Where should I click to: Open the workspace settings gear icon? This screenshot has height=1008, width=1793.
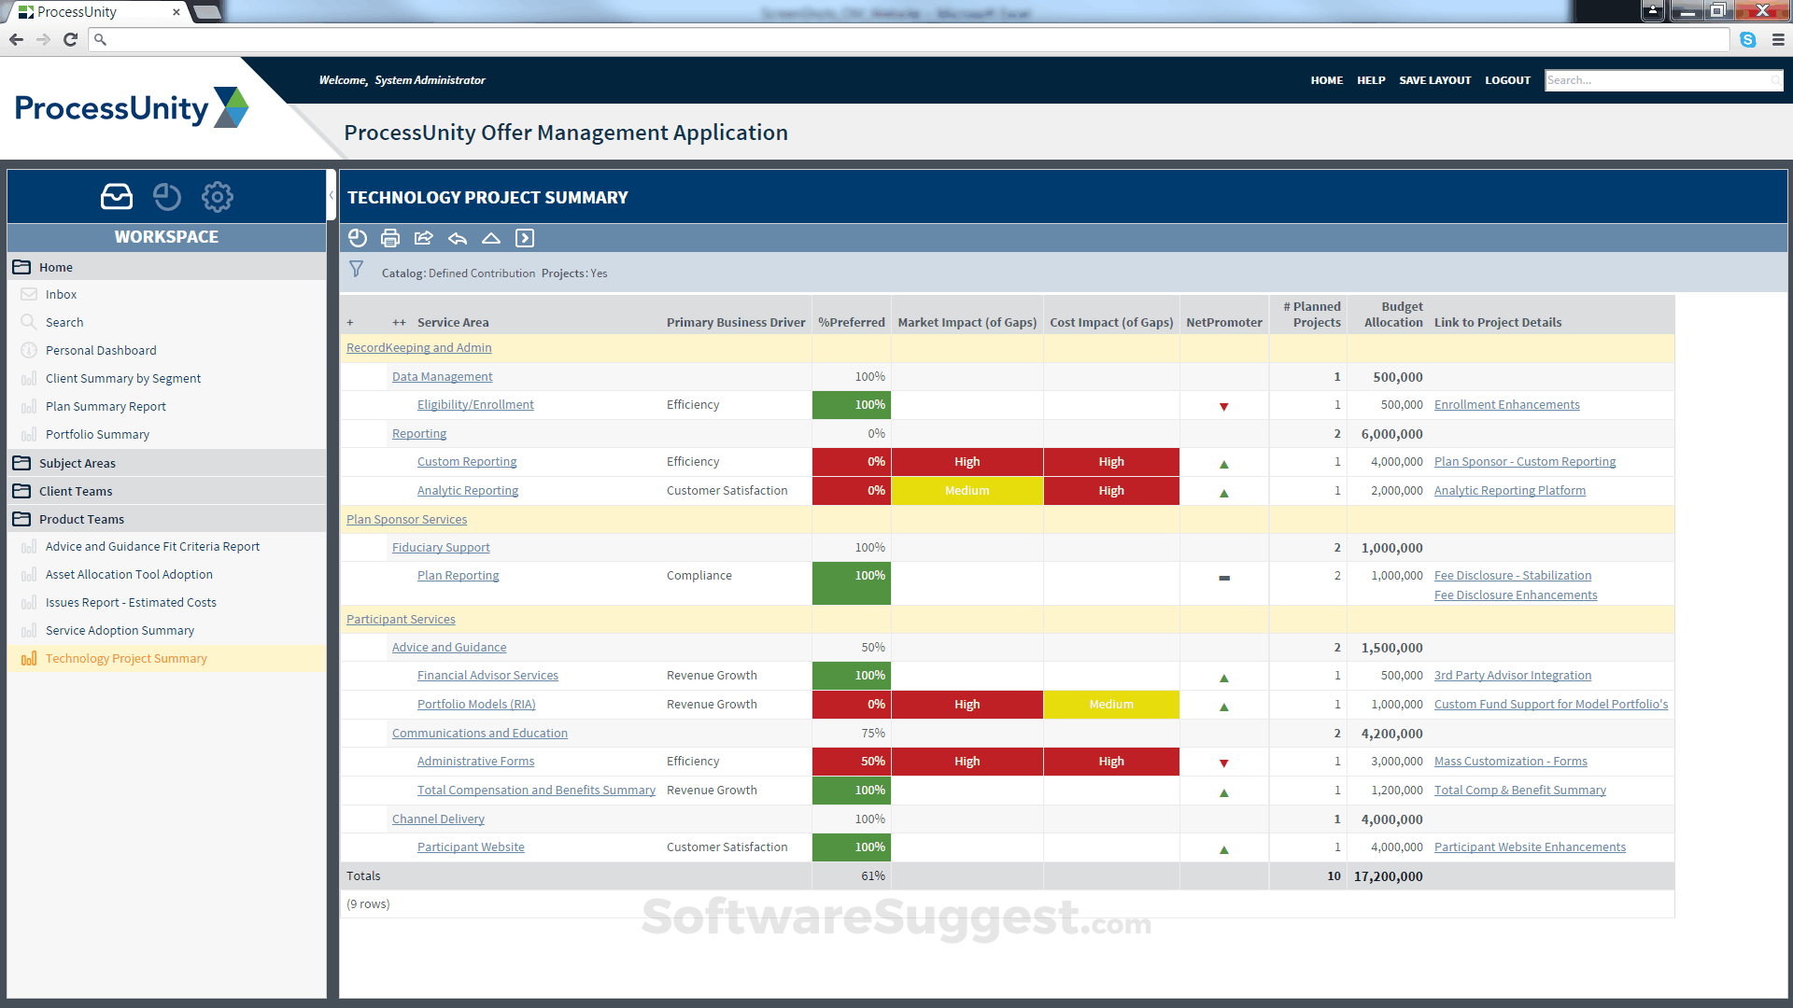pos(217,196)
